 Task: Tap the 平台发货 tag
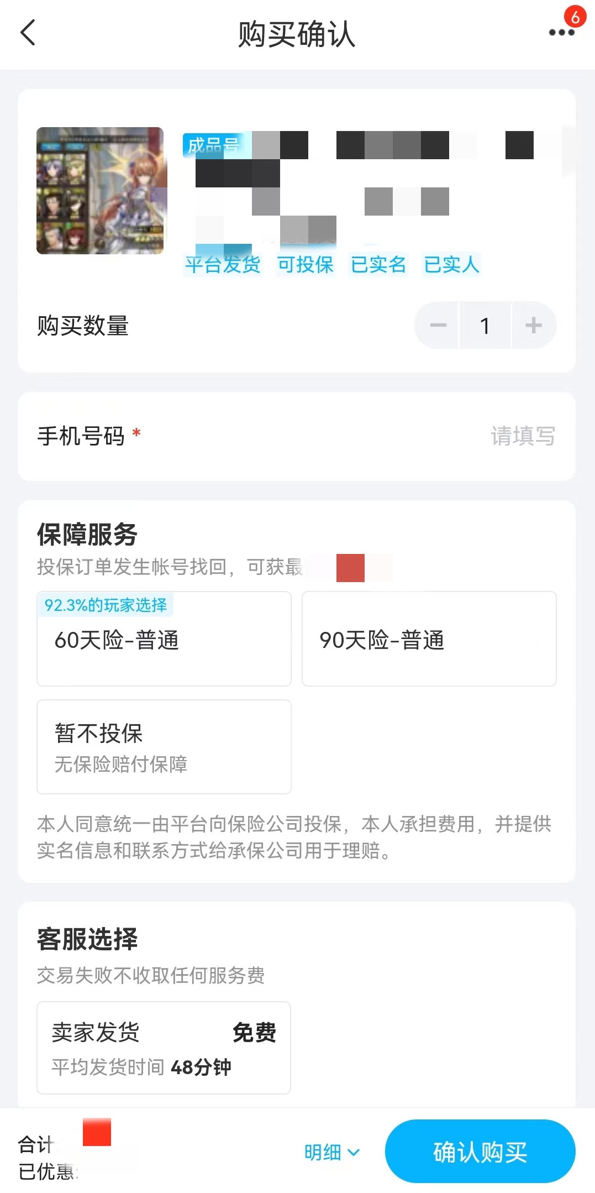(222, 264)
